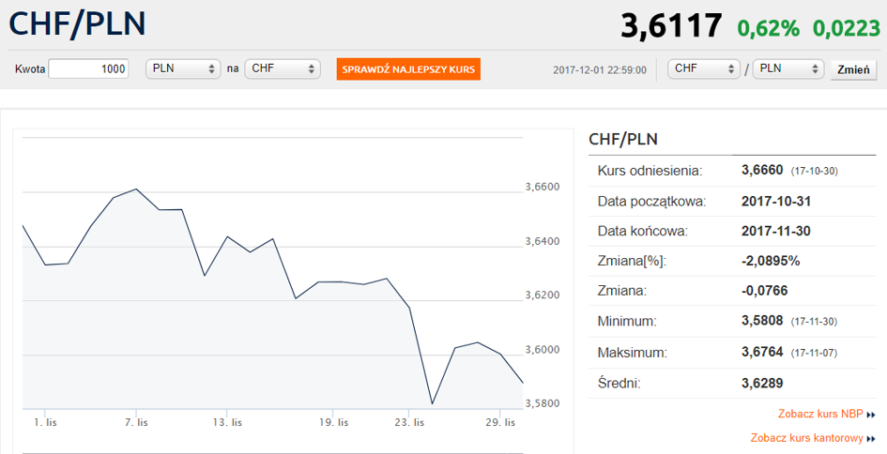Click the CHF/PLN title of the statistics table
This screenshot has height=454, width=887.
pyautogui.click(x=623, y=139)
